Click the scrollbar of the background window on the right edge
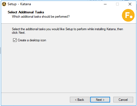 136,5
